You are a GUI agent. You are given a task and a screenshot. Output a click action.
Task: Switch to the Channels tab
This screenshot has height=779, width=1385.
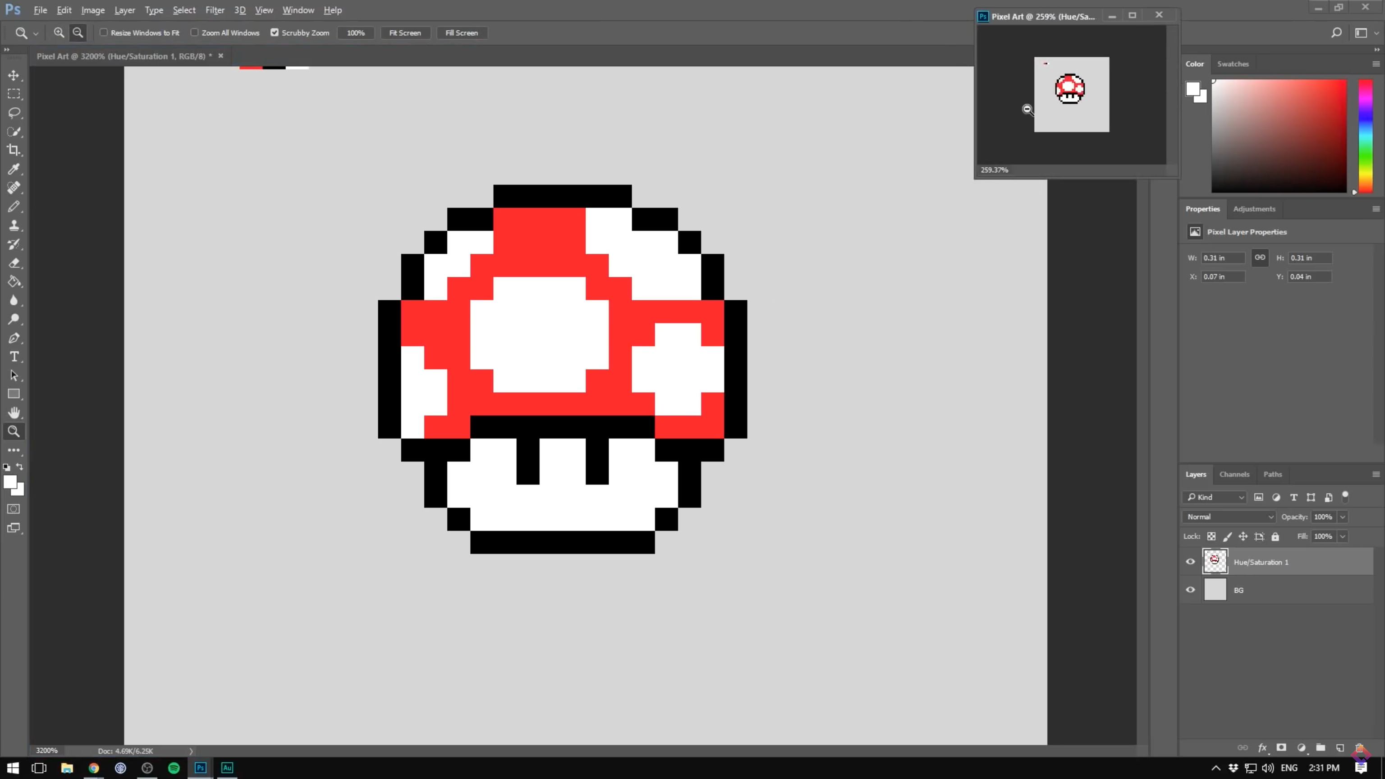(x=1234, y=474)
